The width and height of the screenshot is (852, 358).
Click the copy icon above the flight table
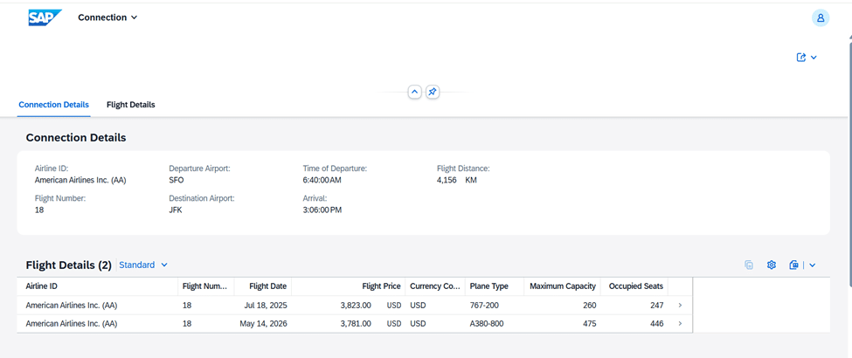click(749, 265)
